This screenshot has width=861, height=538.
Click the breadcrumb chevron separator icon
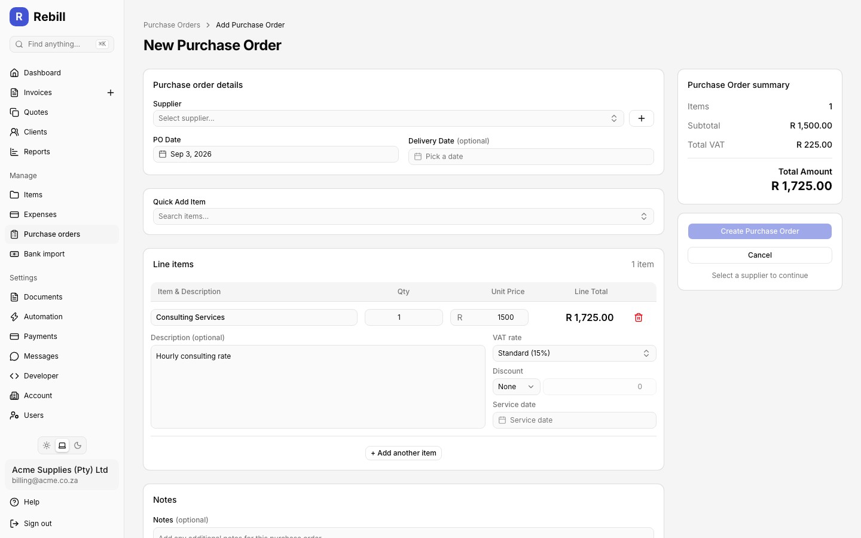click(x=208, y=25)
